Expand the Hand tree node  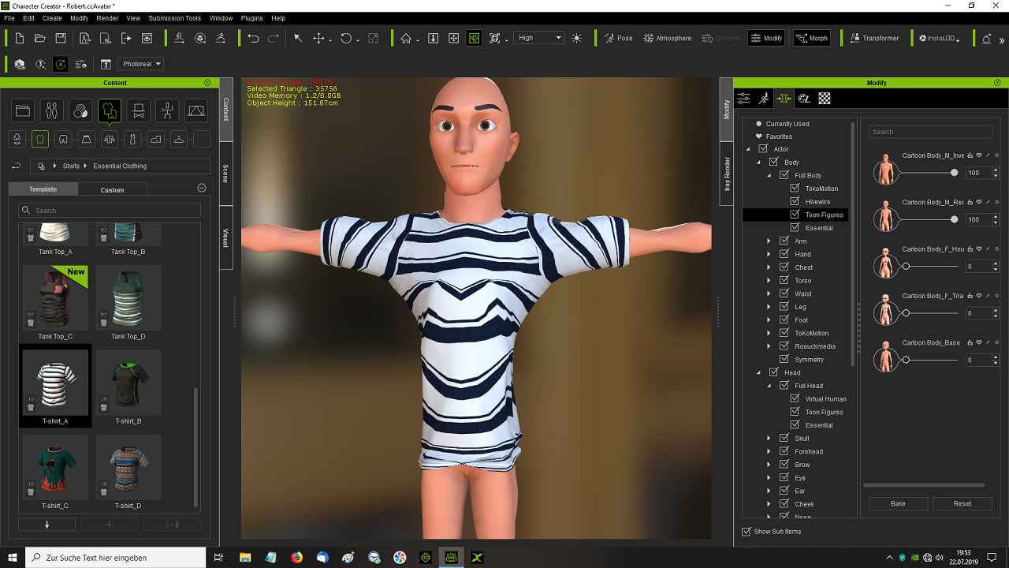[769, 254]
